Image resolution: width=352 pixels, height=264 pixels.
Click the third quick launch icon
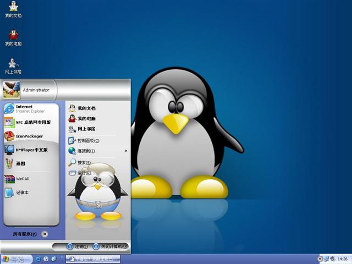tap(54, 259)
